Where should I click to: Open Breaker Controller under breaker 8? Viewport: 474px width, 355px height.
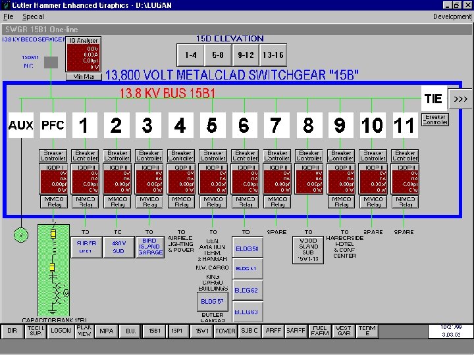(309, 155)
